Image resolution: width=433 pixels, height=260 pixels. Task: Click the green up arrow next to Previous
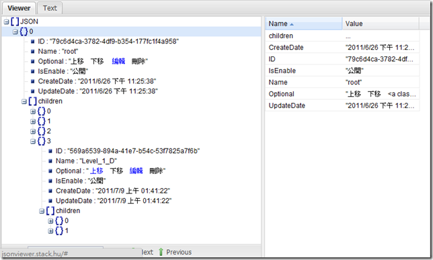coord(161,252)
